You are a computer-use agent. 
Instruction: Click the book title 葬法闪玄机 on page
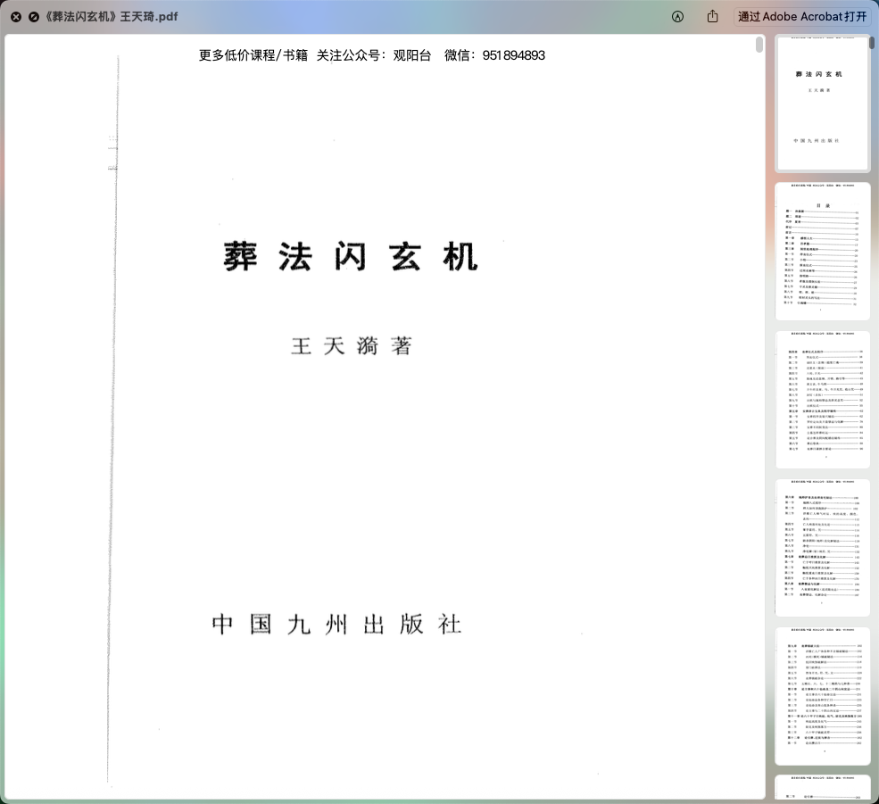pos(351,256)
